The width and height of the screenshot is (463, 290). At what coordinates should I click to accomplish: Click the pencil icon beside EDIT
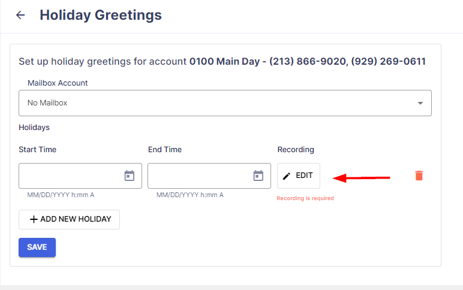pos(287,176)
